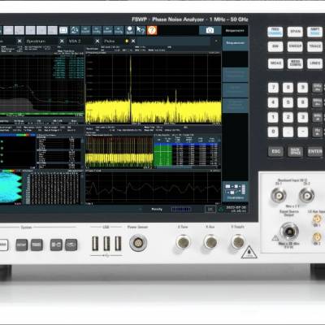
Task: Select the pulse result table with green cells
Action: pos(186,151)
